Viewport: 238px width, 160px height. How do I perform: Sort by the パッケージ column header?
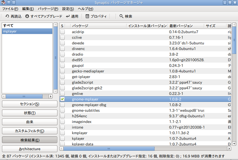(98, 26)
